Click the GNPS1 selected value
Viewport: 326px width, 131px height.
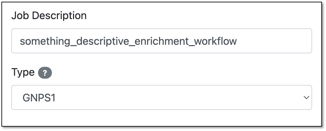click(39, 98)
